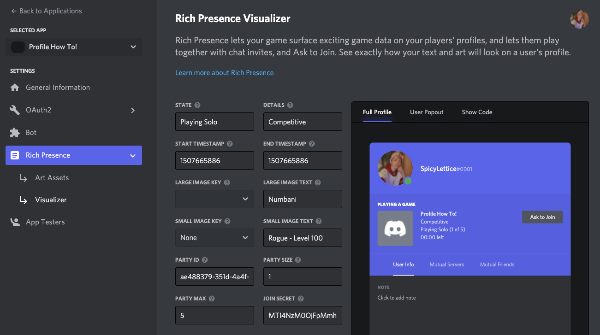Click the END TIMESTAMP help icon
Image resolution: width=600 pixels, height=335 pixels.
coord(311,143)
